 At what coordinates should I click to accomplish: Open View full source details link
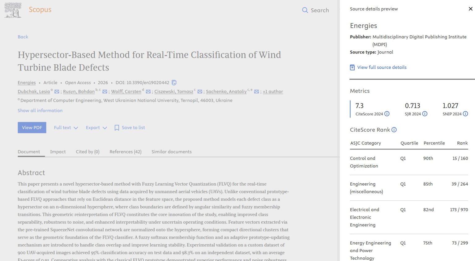click(382, 67)
